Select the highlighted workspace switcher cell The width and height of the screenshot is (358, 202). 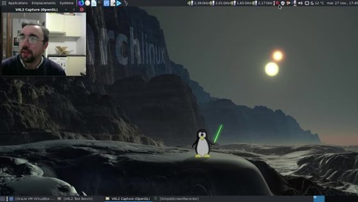click(319, 199)
